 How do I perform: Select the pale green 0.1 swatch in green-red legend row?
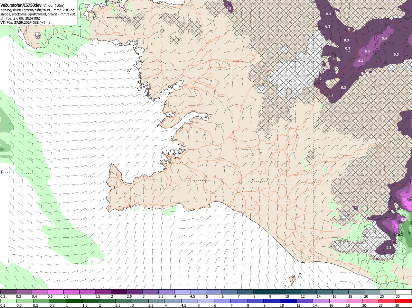tap(8, 301)
